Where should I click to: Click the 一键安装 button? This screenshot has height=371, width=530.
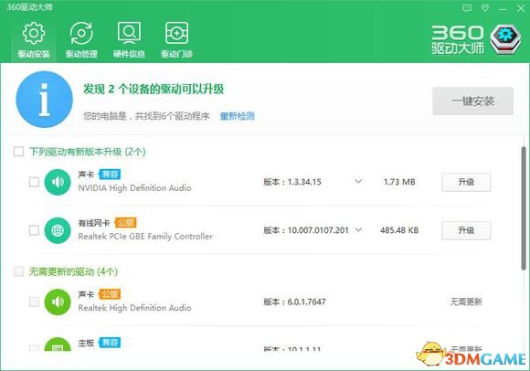472,101
